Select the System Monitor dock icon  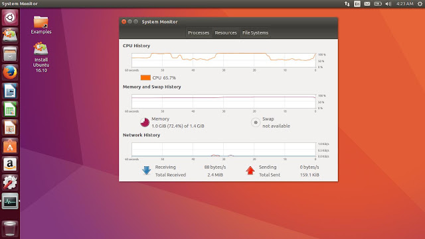(x=10, y=201)
